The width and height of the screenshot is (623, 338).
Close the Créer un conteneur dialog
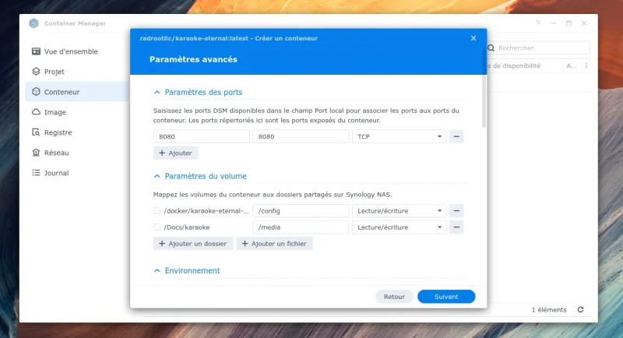coord(473,38)
